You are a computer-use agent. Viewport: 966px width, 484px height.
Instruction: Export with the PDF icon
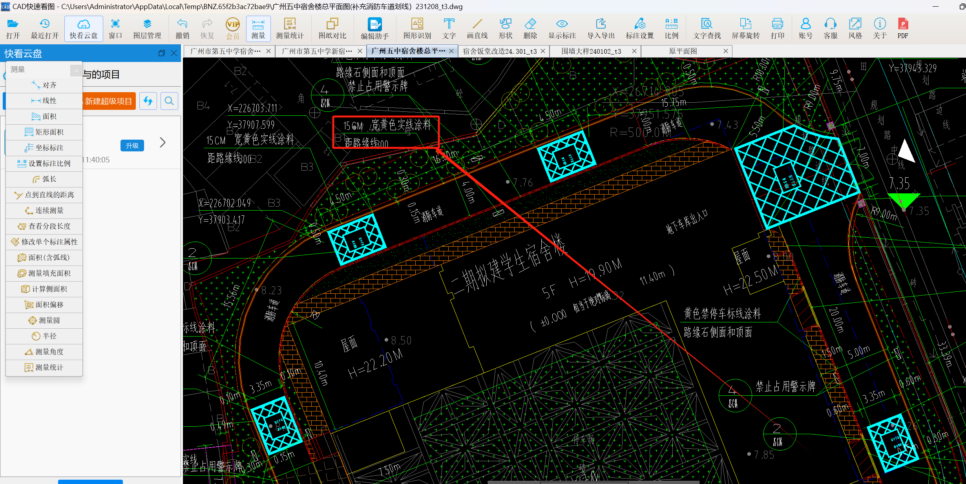click(x=903, y=29)
